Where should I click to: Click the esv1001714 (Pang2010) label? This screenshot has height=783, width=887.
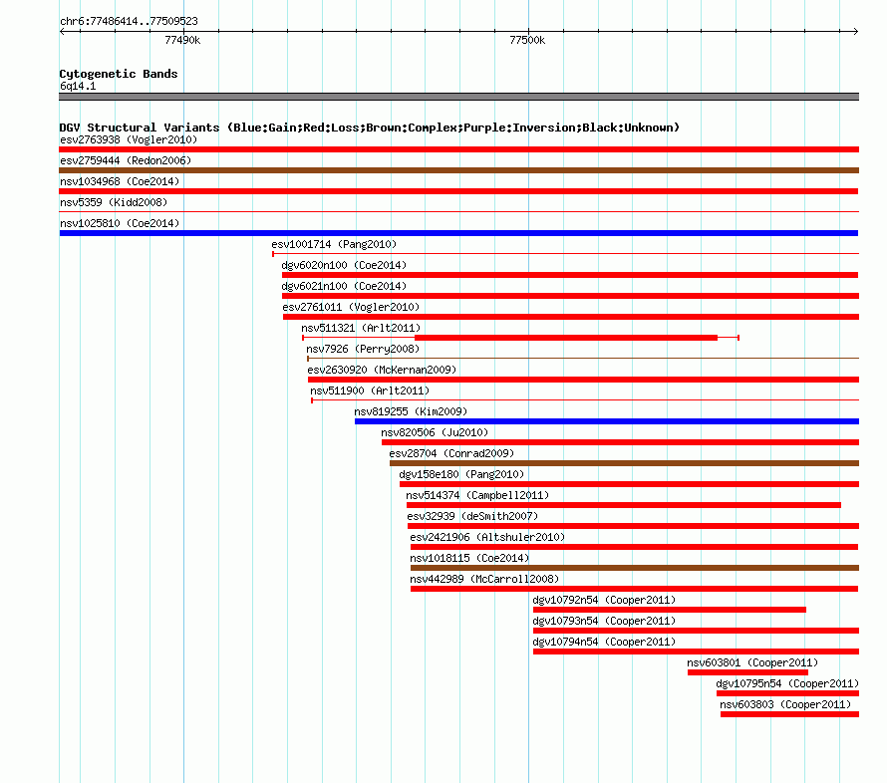click(x=334, y=244)
